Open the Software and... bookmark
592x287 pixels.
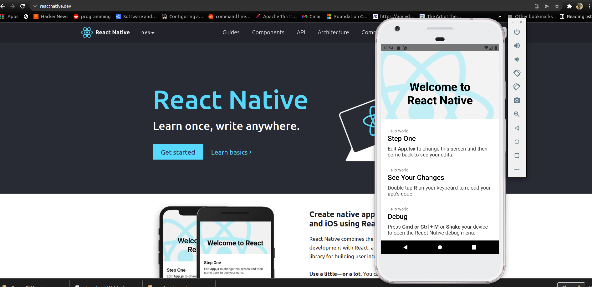pyautogui.click(x=136, y=17)
